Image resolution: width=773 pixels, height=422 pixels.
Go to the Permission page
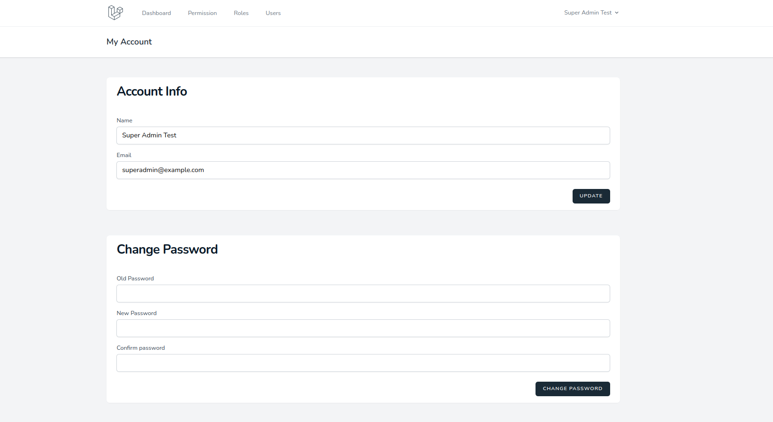tap(202, 13)
